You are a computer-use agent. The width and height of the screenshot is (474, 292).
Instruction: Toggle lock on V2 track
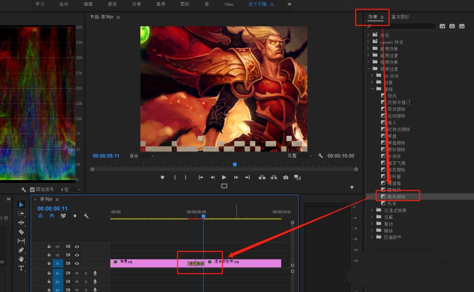(x=49, y=255)
